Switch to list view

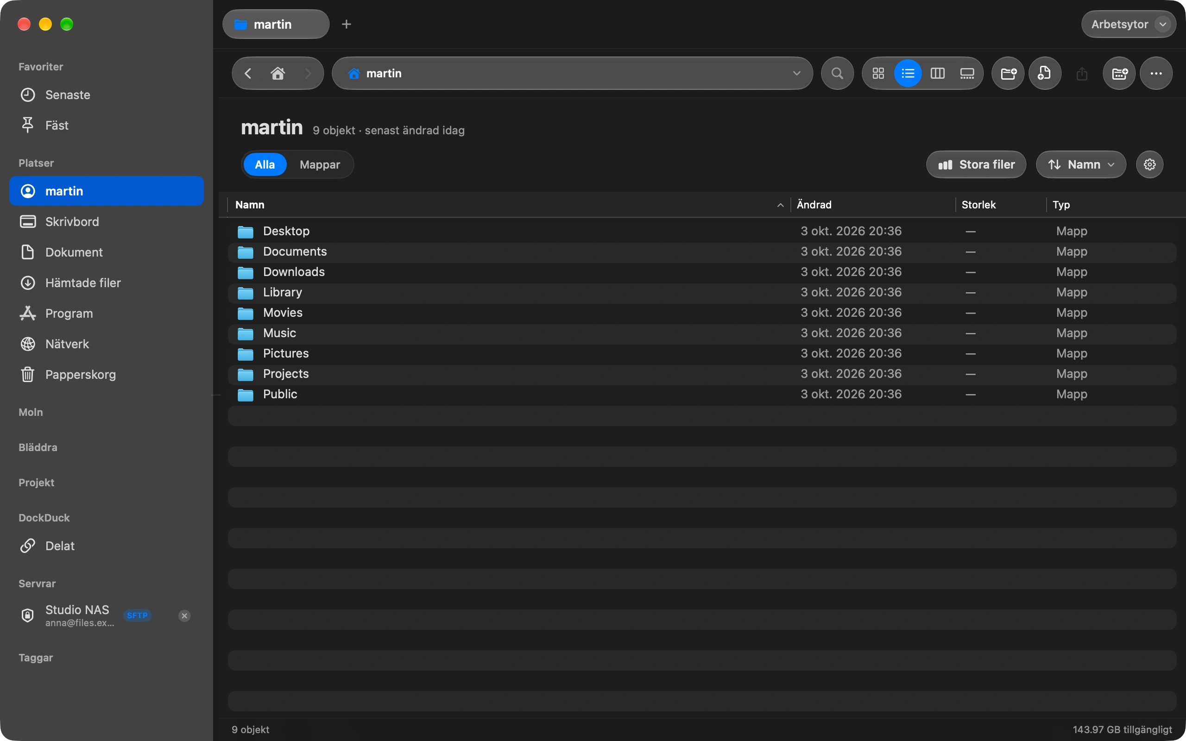click(908, 74)
